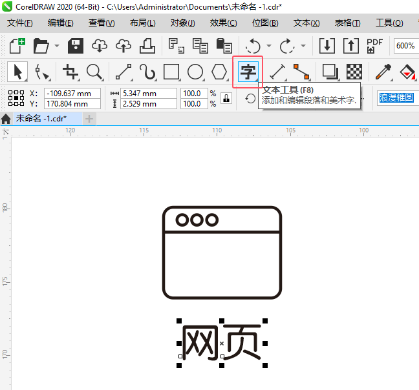Select the Interactive fill tool
This screenshot has height=390, width=419.
point(407,72)
